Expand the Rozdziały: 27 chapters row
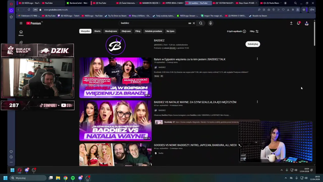Screen dimensions: 323x182 pyautogui.click(x=207, y=122)
